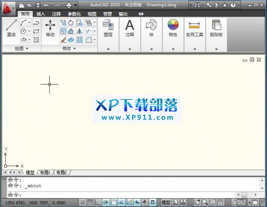
Task: Open the Layer (图层) panel icon
Action: click(108, 25)
